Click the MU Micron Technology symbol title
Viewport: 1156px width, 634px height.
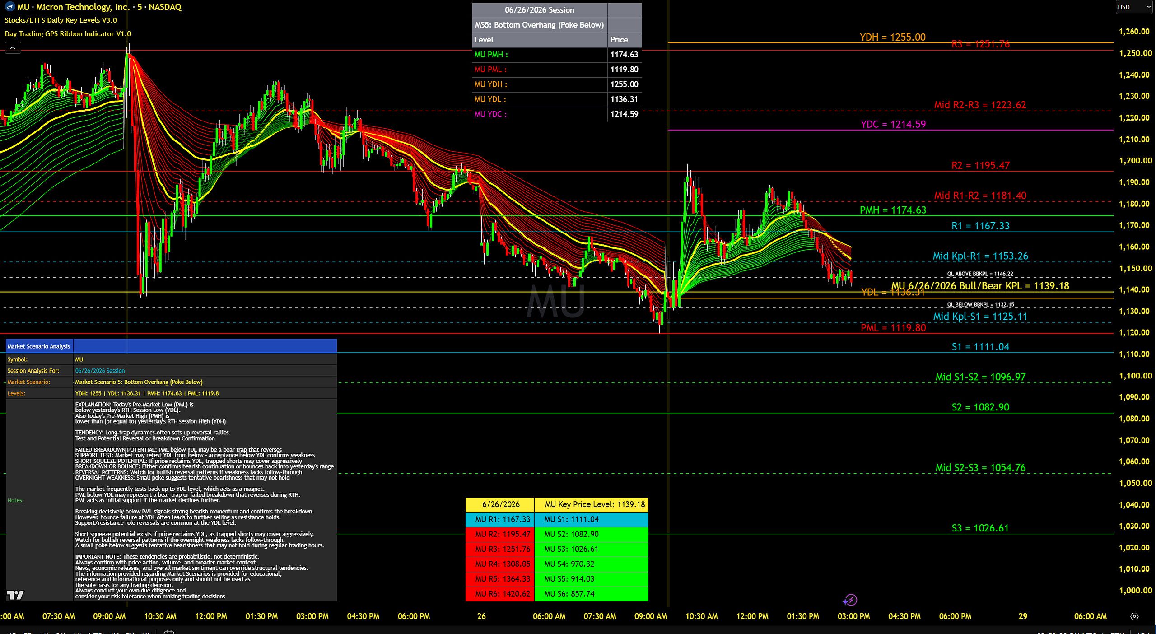[99, 7]
